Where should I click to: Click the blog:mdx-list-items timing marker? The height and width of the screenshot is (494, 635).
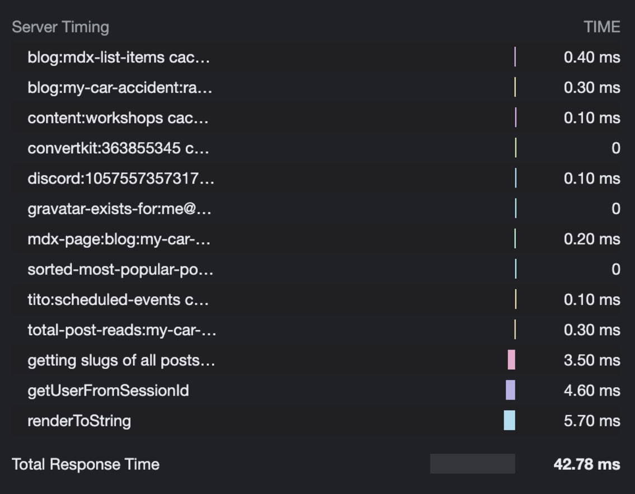point(514,58)
